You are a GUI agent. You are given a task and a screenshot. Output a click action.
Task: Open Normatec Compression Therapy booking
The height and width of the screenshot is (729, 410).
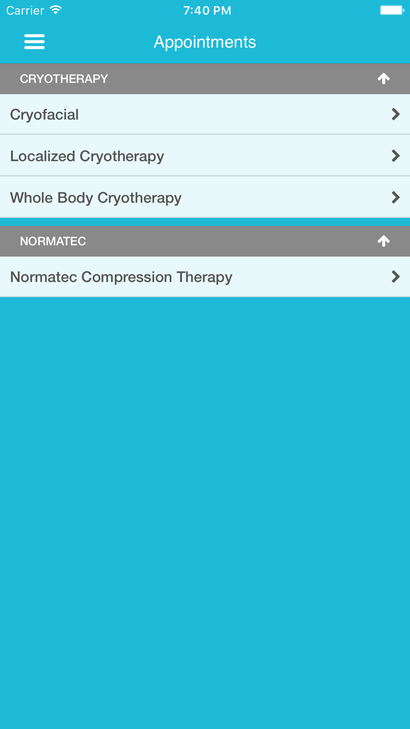pyautogui.click(x=121, y=277)
